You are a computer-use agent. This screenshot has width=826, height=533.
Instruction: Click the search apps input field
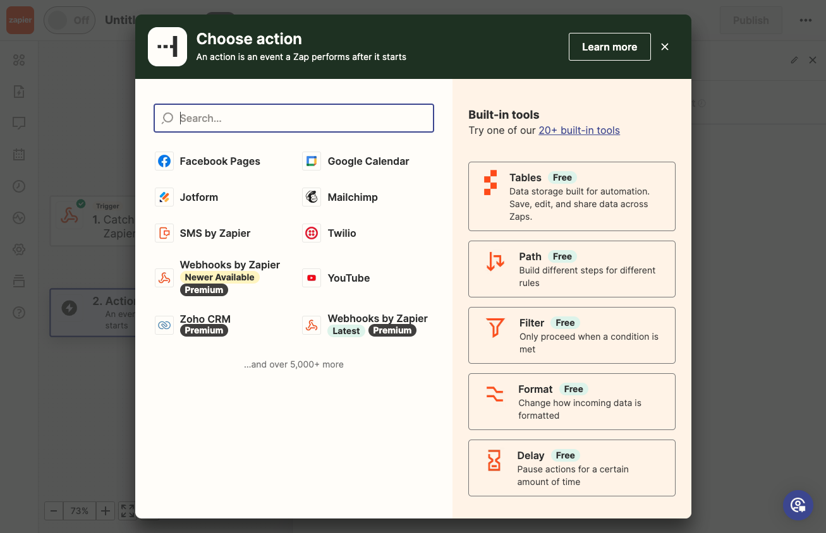(294, 118)
